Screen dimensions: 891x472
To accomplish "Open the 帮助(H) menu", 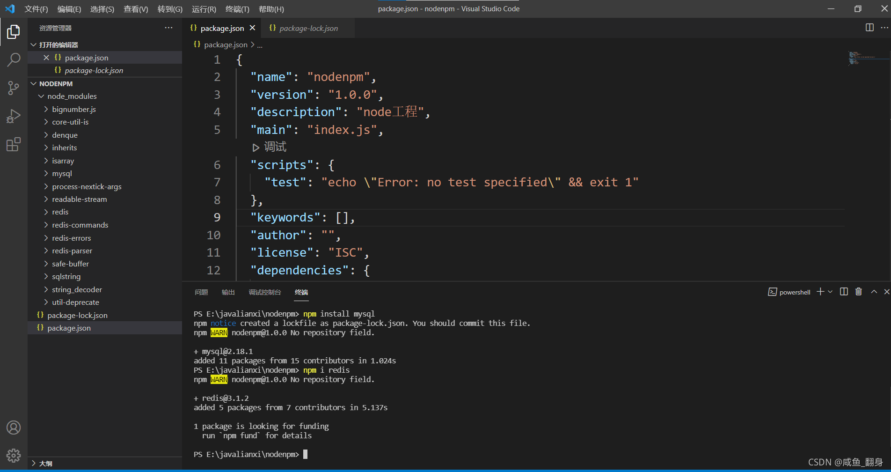I will coord(271,9).
